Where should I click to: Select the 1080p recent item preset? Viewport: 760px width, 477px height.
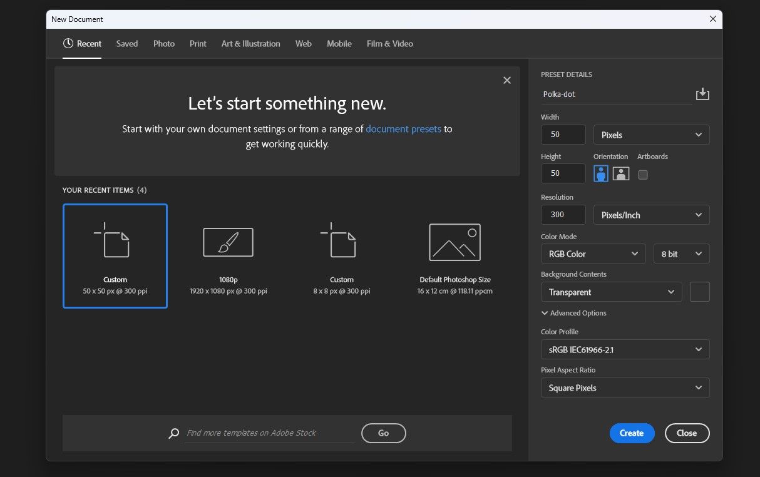229,257
